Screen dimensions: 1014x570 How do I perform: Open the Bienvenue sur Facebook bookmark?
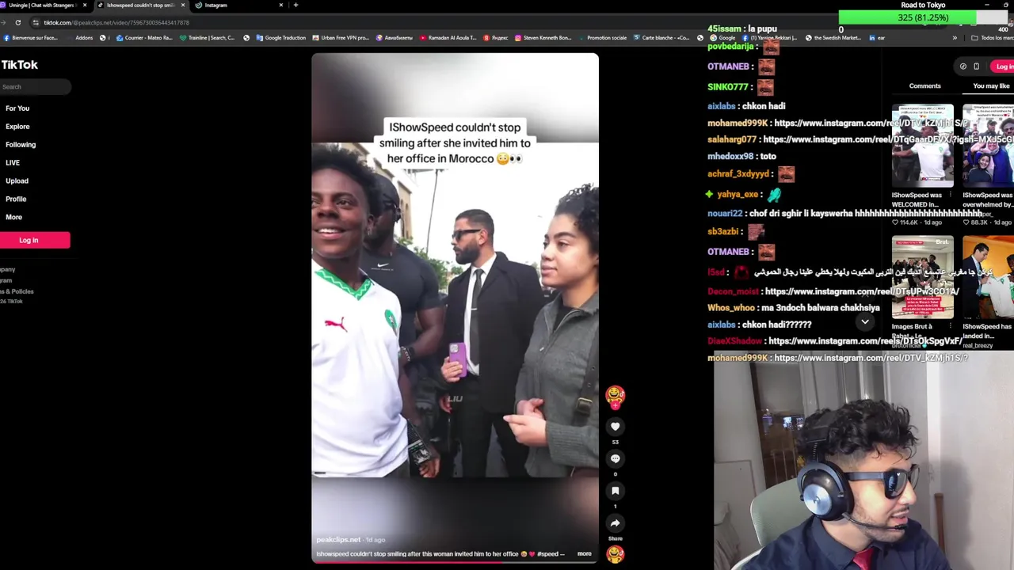pyautogui.click(x=31, y=37)
